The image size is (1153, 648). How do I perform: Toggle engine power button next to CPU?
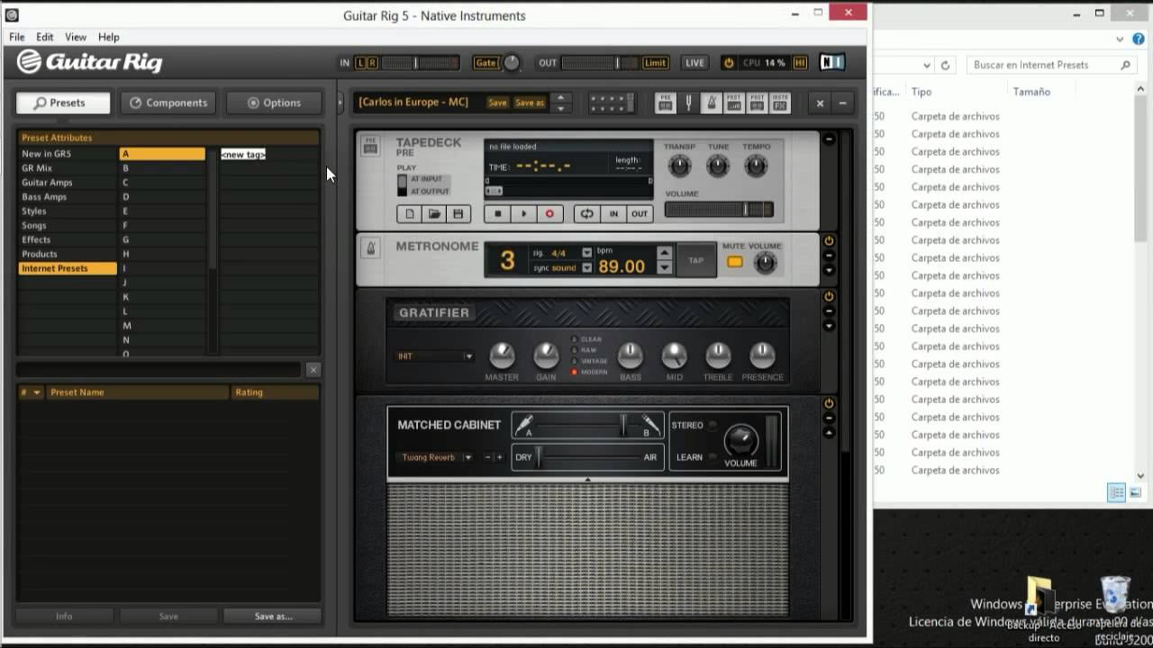coord(729,63)
